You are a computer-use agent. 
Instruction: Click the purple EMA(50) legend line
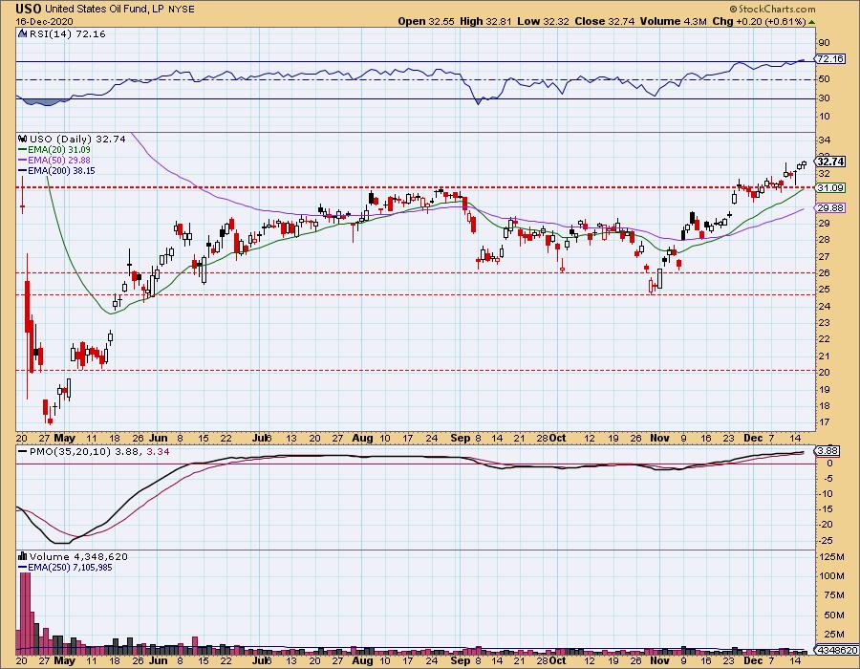[x=23, y=161]
